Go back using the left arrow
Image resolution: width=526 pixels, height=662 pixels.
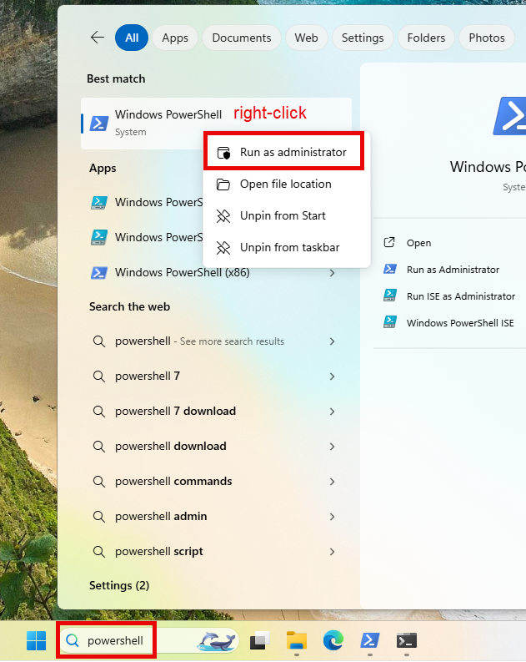pyautogui.click(x=98, y=38)
